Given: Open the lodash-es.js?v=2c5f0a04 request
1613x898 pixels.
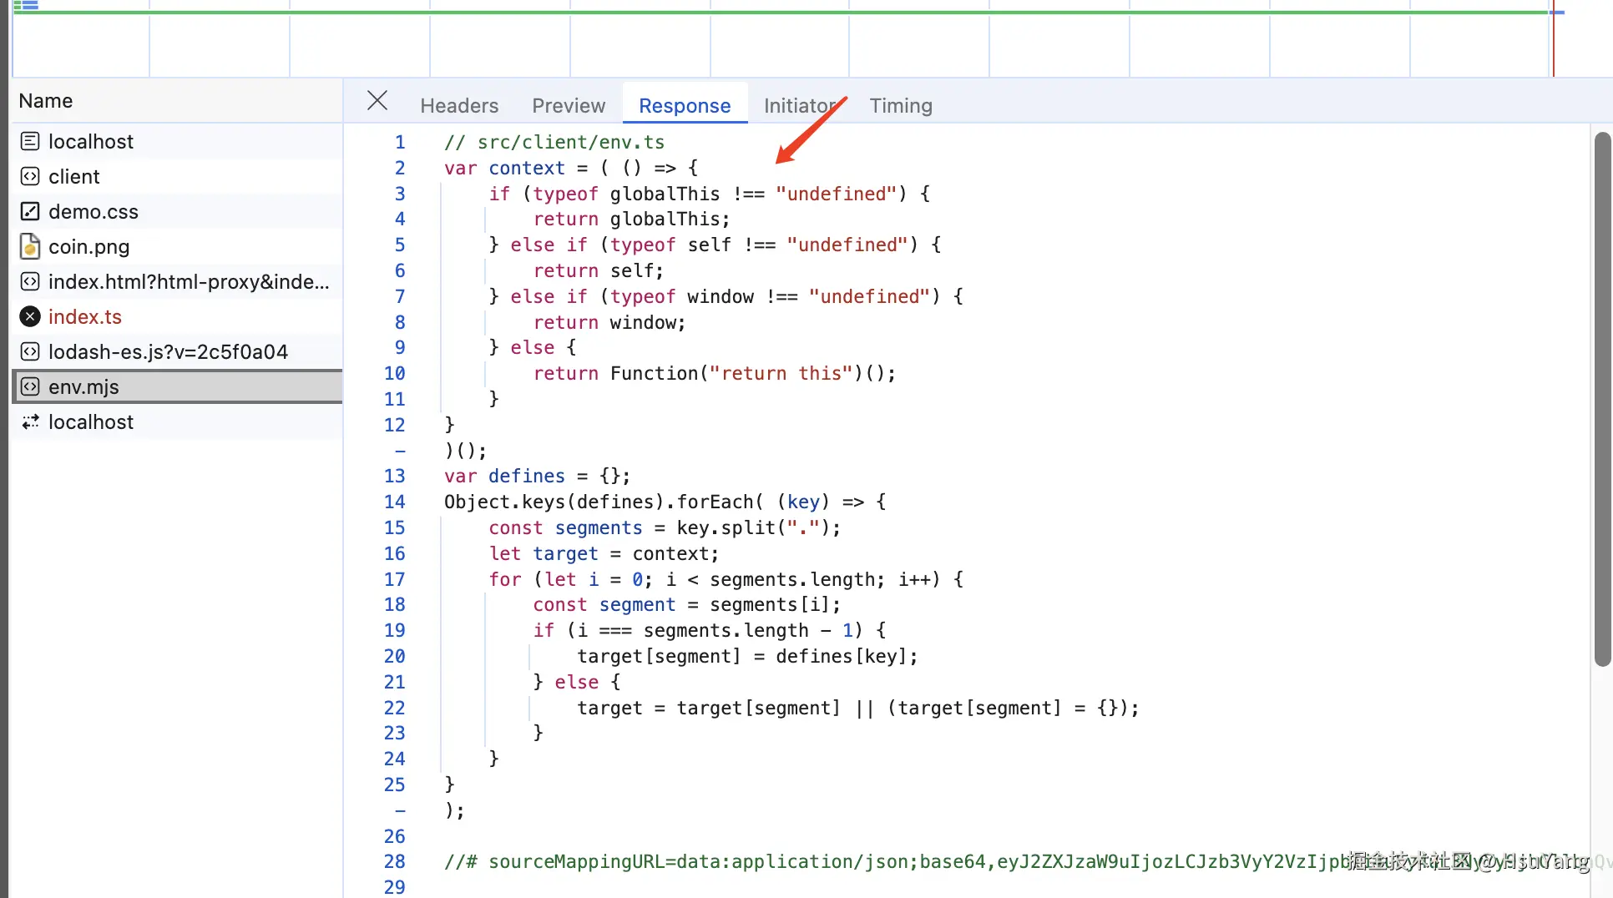Looking at the screenshot, I should coord(177,351).
